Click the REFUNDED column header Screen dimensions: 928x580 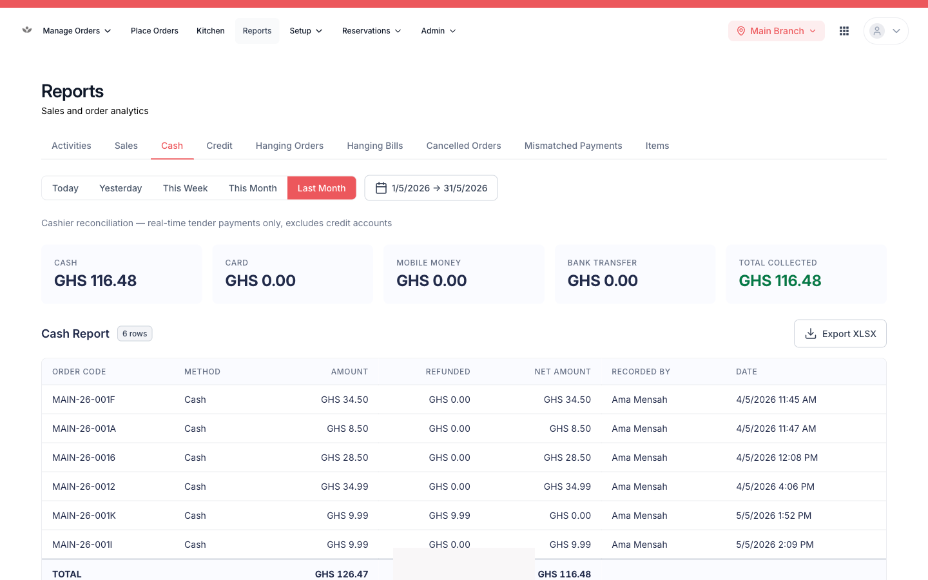pos(448,372)
